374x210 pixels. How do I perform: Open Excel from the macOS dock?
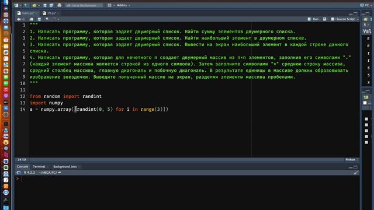(6, 167)
